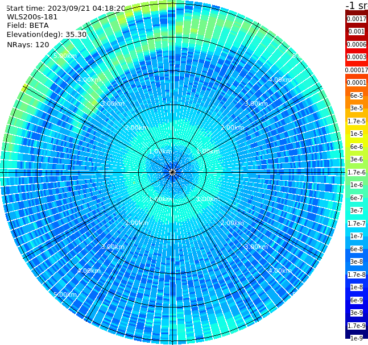Click the 1.7e-5 color bar label

pyautogui.click(x=357, y=121)
